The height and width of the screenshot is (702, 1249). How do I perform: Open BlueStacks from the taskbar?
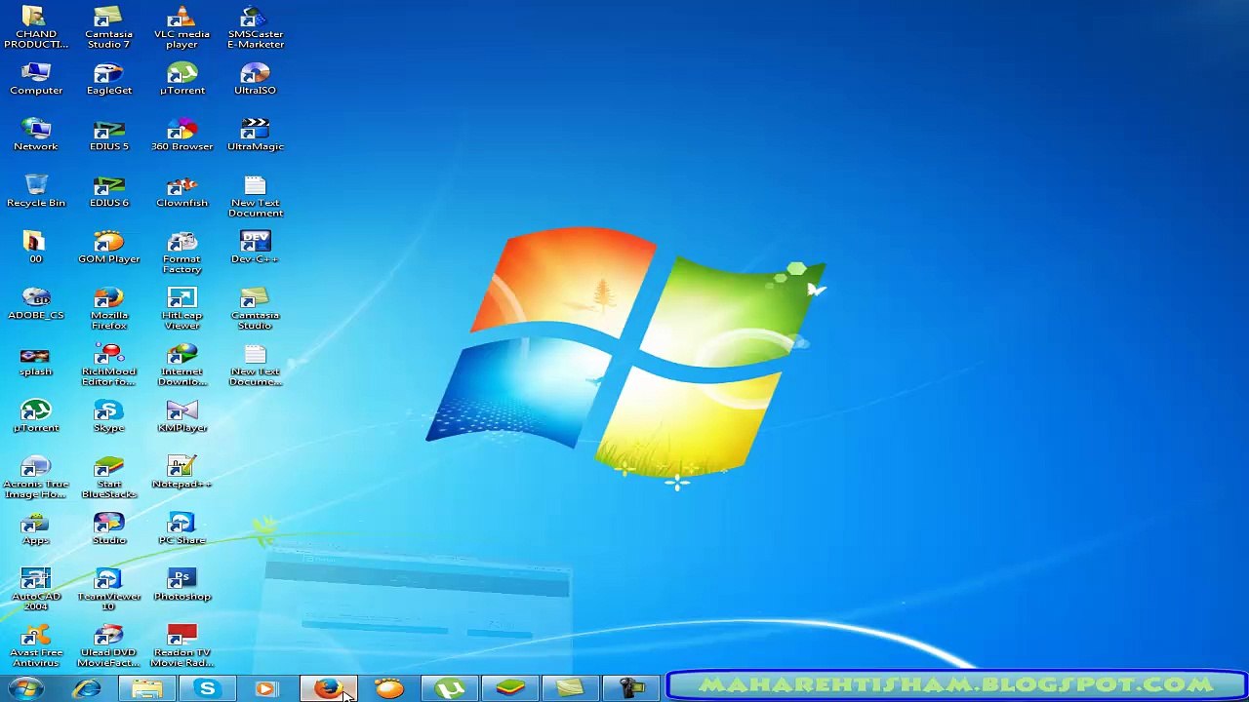[509, 688]
